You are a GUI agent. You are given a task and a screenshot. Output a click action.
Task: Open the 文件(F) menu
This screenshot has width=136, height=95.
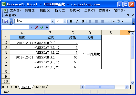[x=15, y=10]
